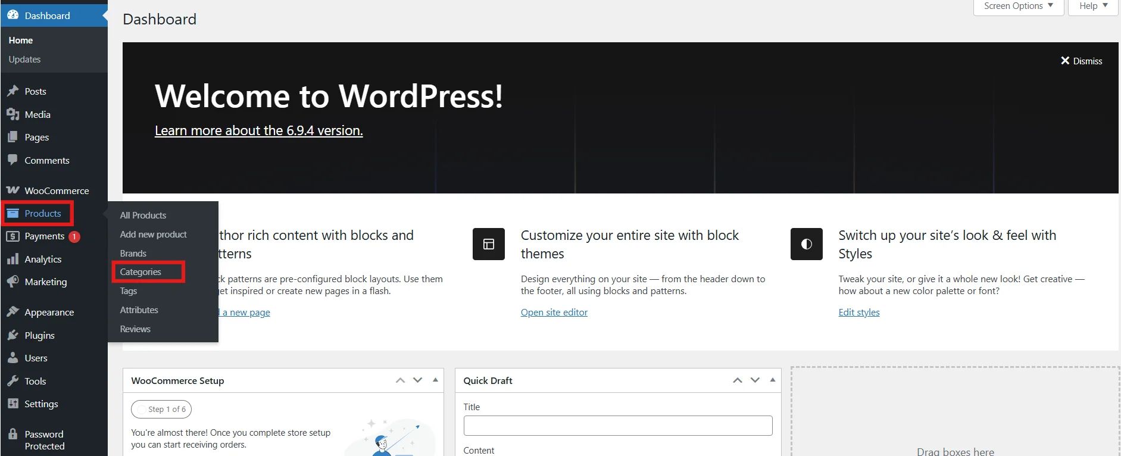Click the WooCommerce logo icon
1121x456 pixels.
tap(13, 190)
